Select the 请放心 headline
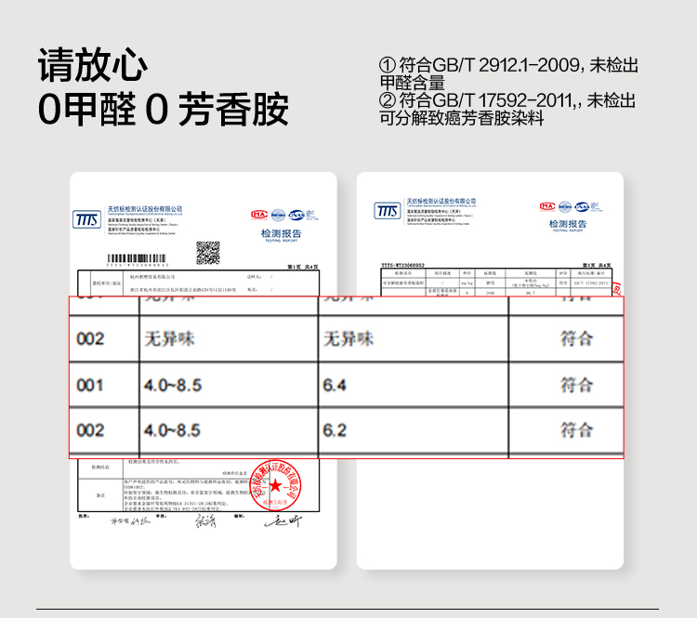 [x=92, y=66]
